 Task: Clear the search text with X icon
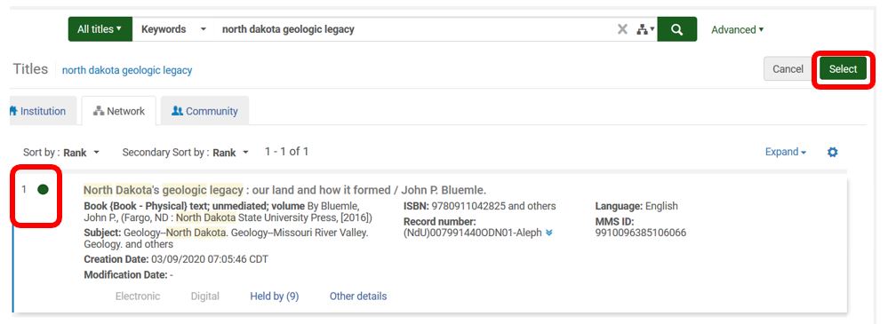tap(622, 29)
